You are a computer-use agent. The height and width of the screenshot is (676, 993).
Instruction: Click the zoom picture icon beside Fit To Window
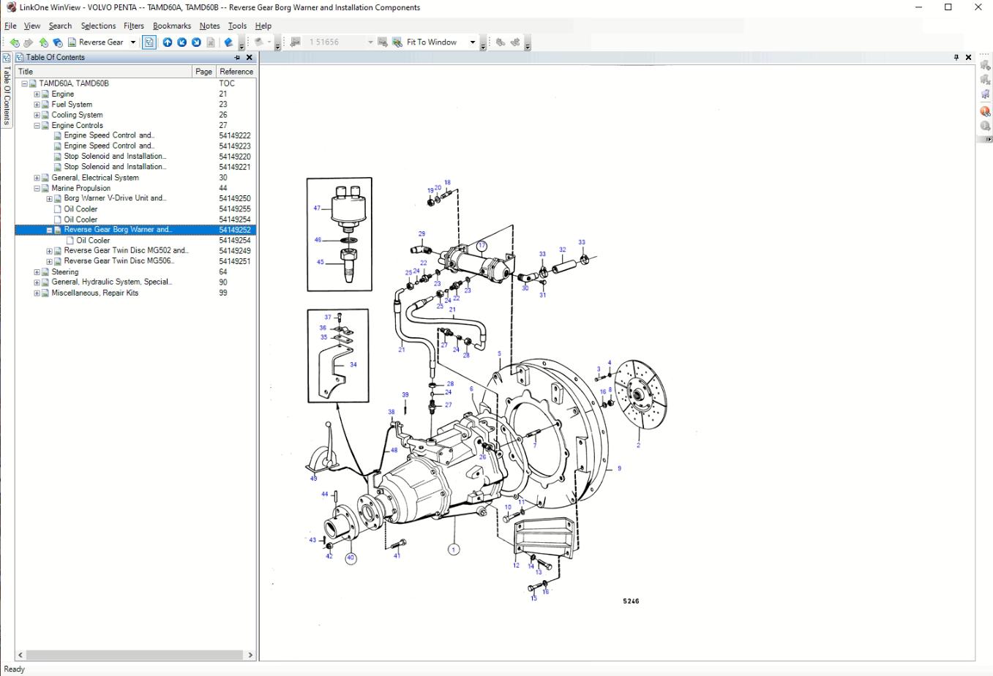tap(397, 42)
